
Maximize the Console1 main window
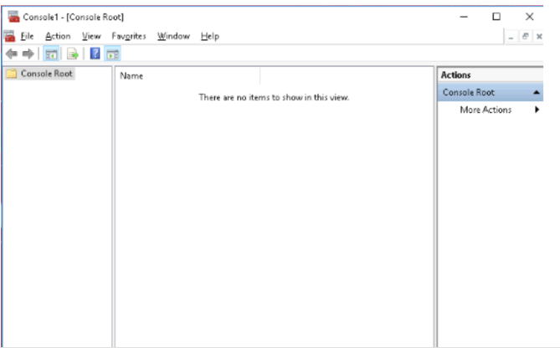point(496,17)
